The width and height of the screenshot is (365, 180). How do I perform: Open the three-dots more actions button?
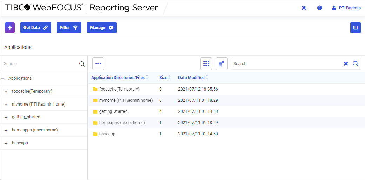98,64
